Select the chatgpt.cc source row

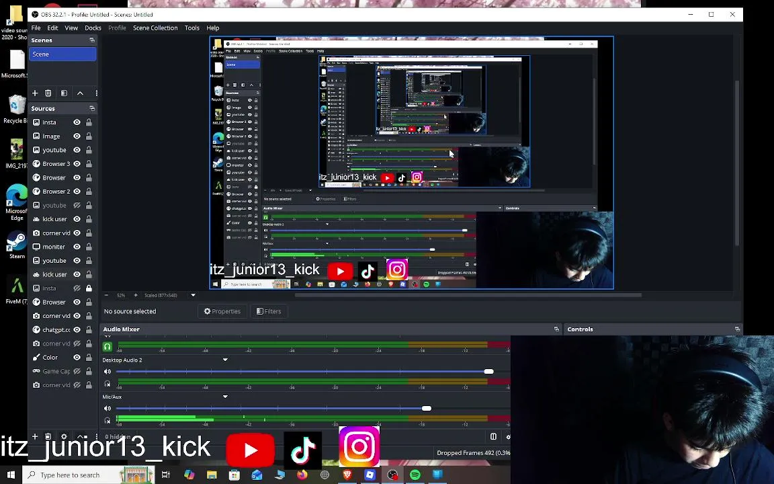click(62, 329)
